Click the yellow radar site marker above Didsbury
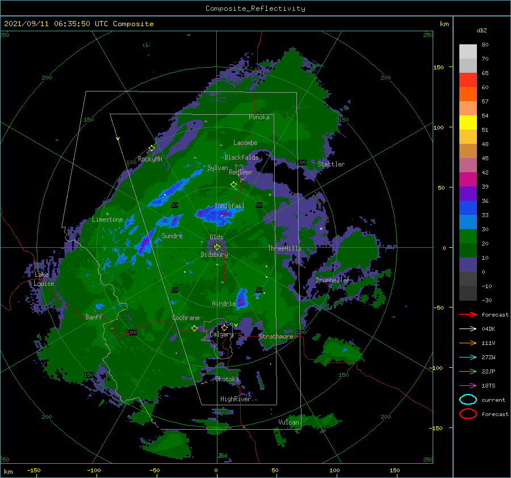 tap(217, 247)
